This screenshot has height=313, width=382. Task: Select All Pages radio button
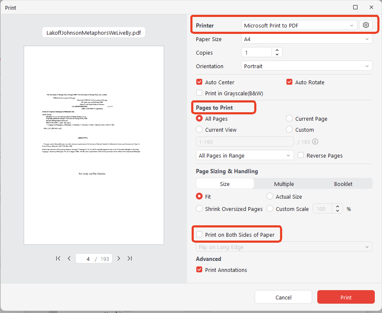point(199,118)
